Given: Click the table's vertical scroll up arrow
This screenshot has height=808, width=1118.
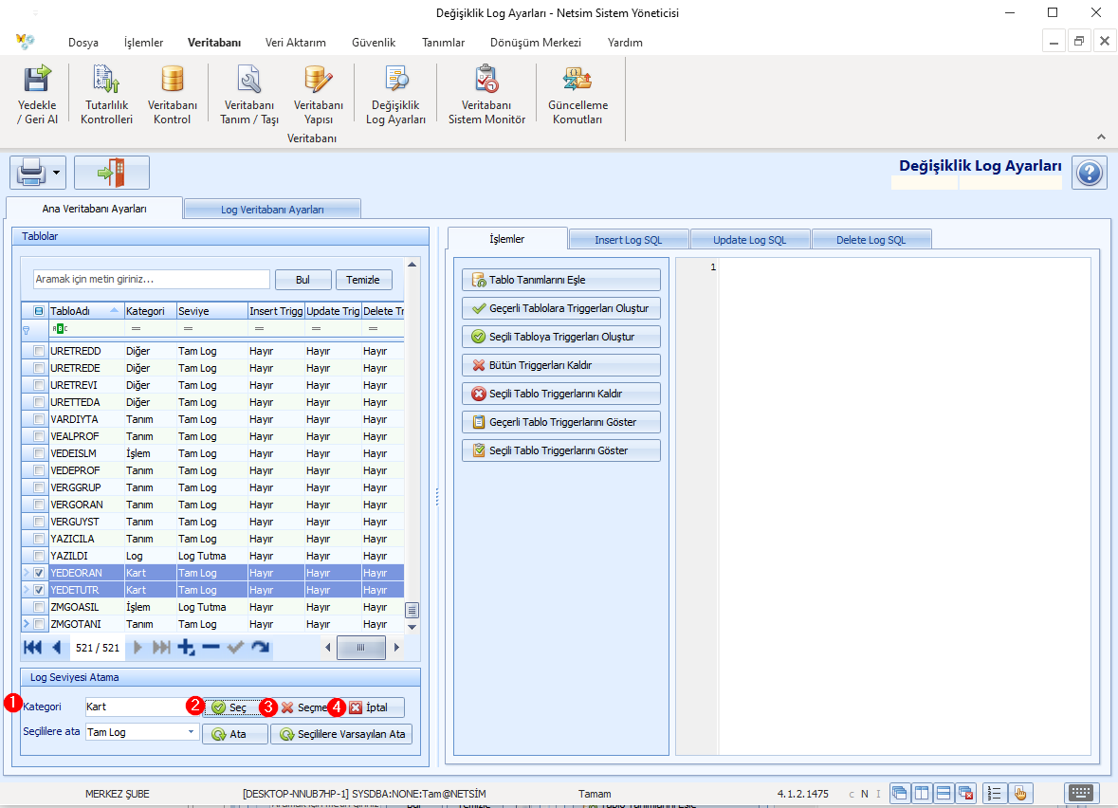Looking at the screenshot, I should click(412, 265).
